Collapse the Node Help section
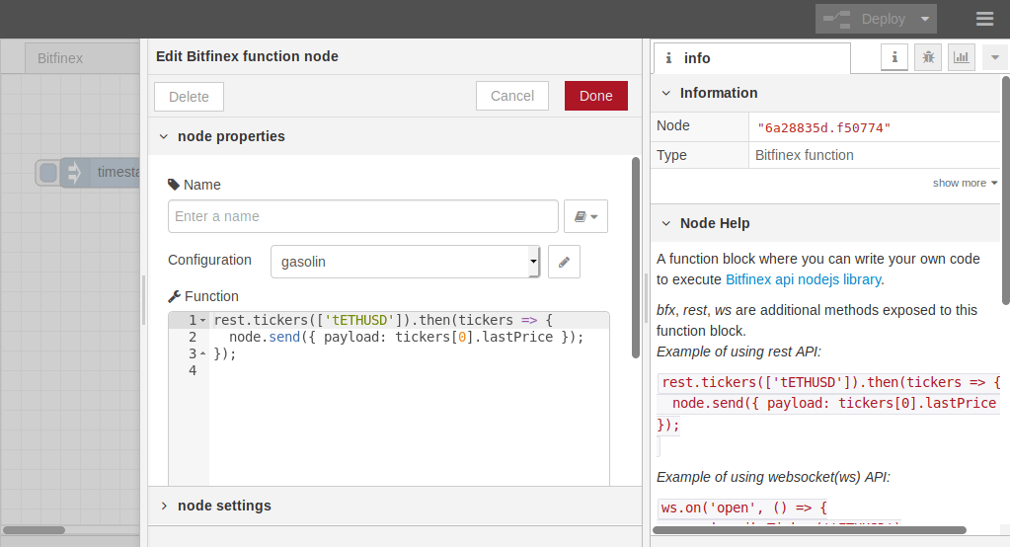This screenshot has width=1010, height=547. tap(666, 223)
